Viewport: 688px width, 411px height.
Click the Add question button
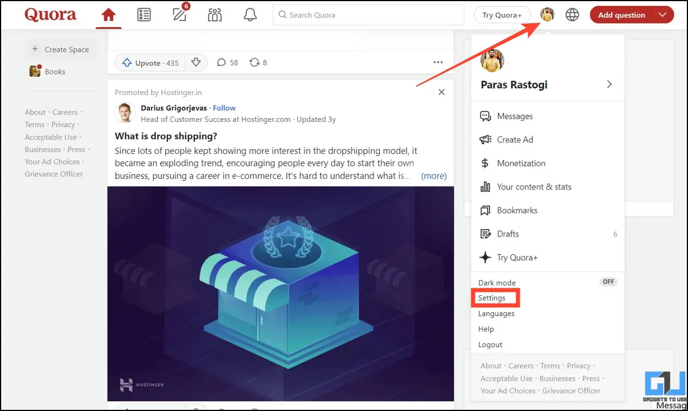(621, 15)
